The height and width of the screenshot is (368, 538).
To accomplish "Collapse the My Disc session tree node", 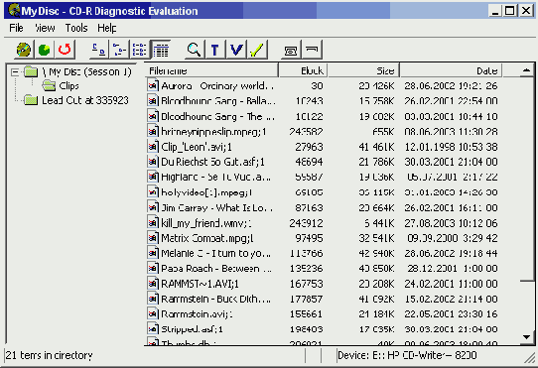I will [15, 72].
